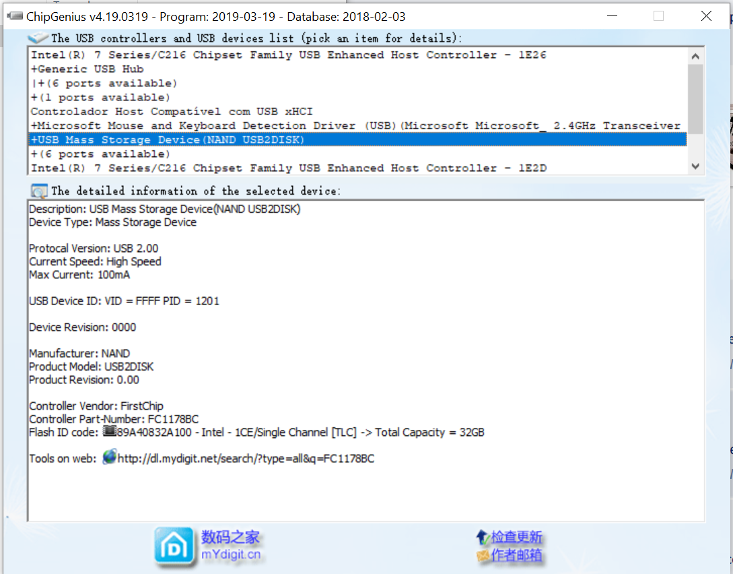Click the Description: USB Mass Storage Device line
This screenshot has width=733, height=574.
tap(164, 209)
